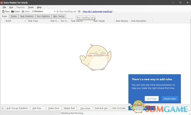The width and height of the screenshot is (191, 115).
Task: Switch to the Tables tab
Action: click(14, 16)
